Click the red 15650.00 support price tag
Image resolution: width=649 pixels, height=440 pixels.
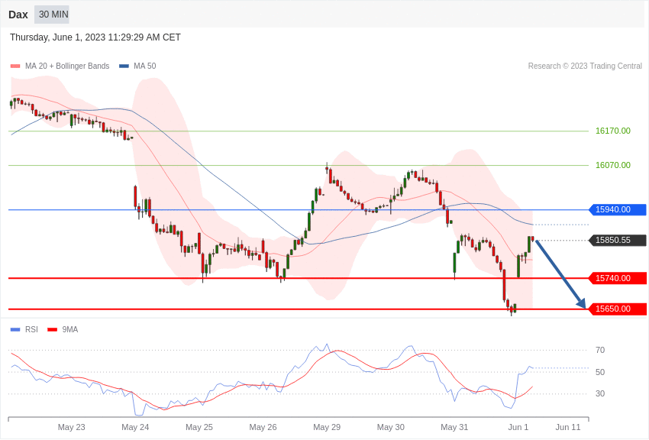pyautogui.click(x=618, y=309)
